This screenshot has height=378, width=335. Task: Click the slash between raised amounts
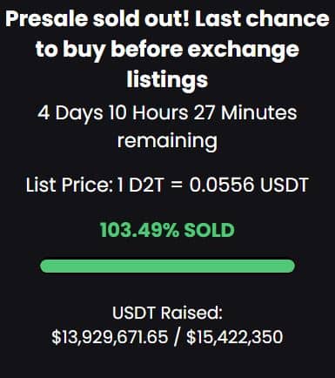click(x=177, y=337)
